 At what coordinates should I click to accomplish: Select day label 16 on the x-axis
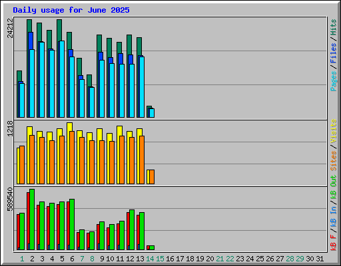[x=170, y=259]
